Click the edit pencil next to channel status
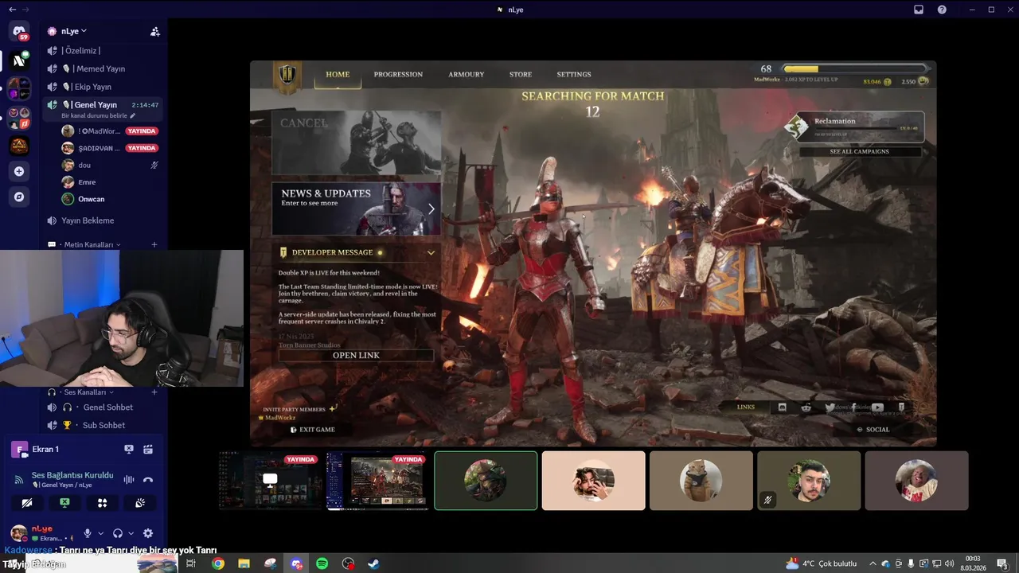 pos(133,116)
